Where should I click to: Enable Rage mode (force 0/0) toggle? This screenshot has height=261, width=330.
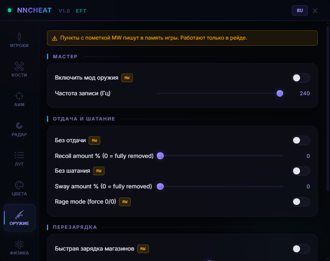click(x=301, y=202)
